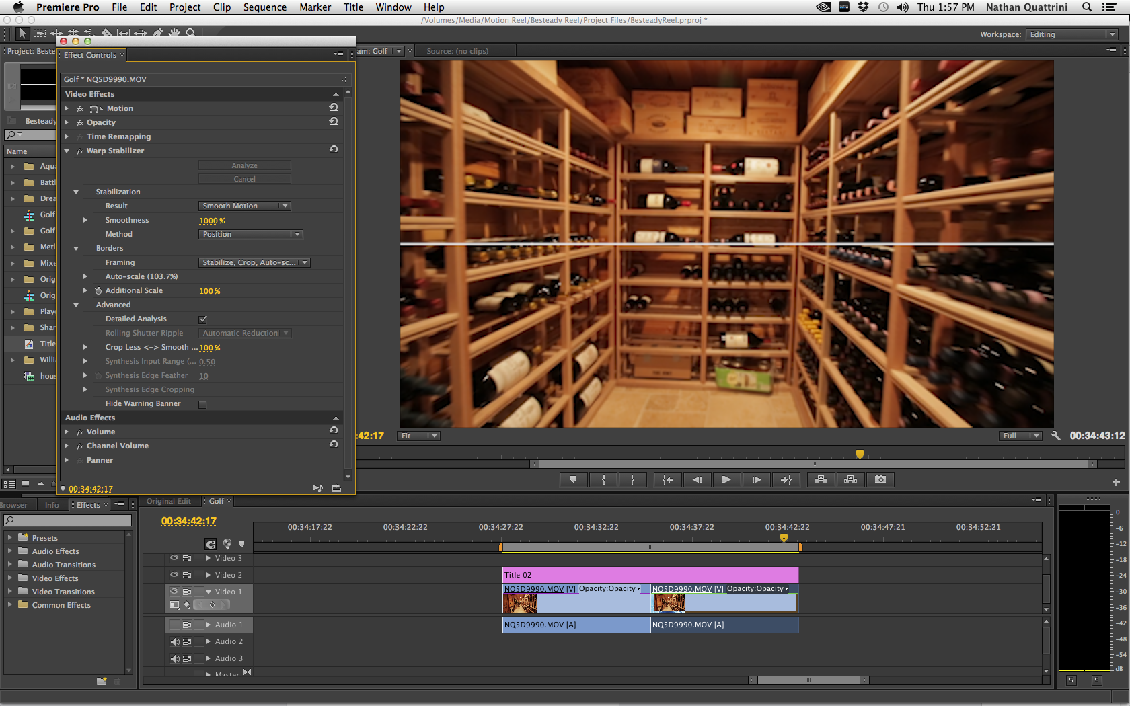Reset the Warp Stabilizer effect
1130x706 pixels.
click(x=333, y=150)
